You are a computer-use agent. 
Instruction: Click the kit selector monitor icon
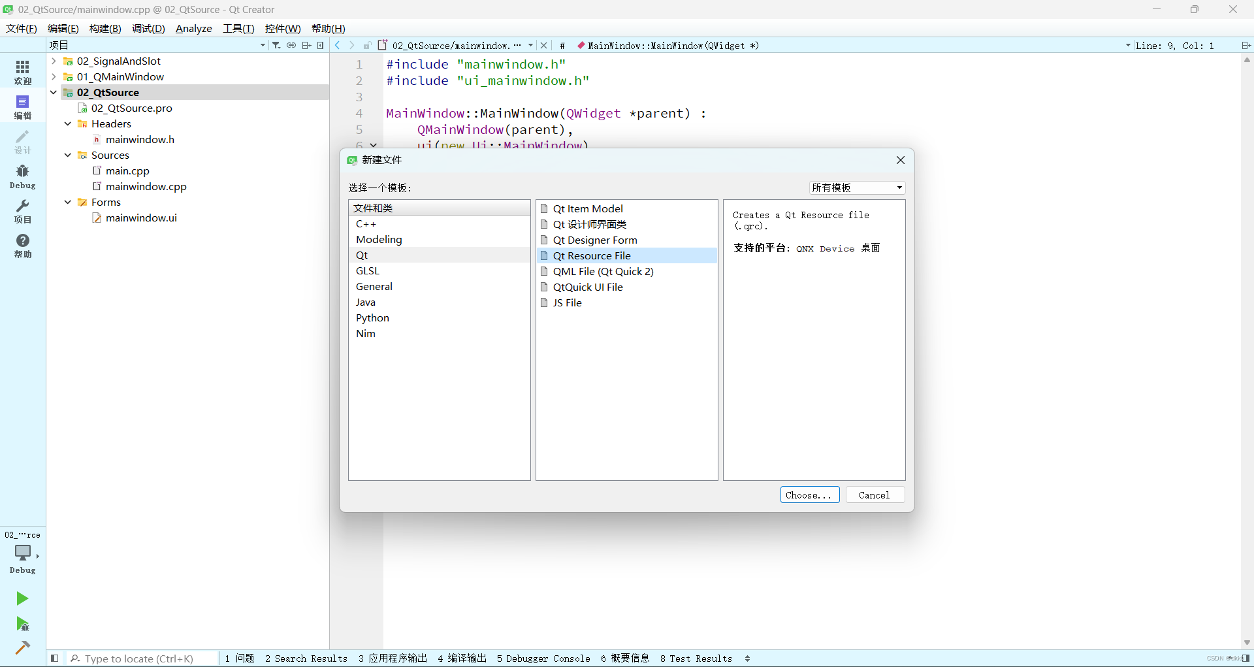click(23, 553)
